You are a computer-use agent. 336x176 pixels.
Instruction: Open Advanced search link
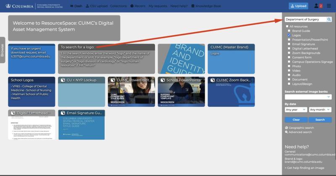click(x=300, y=132)
